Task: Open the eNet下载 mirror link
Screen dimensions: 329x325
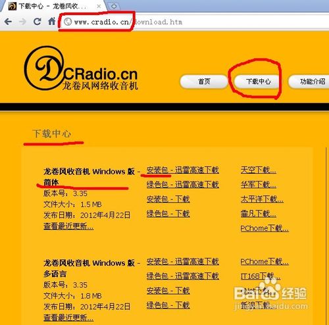Action: click(258, 291)
